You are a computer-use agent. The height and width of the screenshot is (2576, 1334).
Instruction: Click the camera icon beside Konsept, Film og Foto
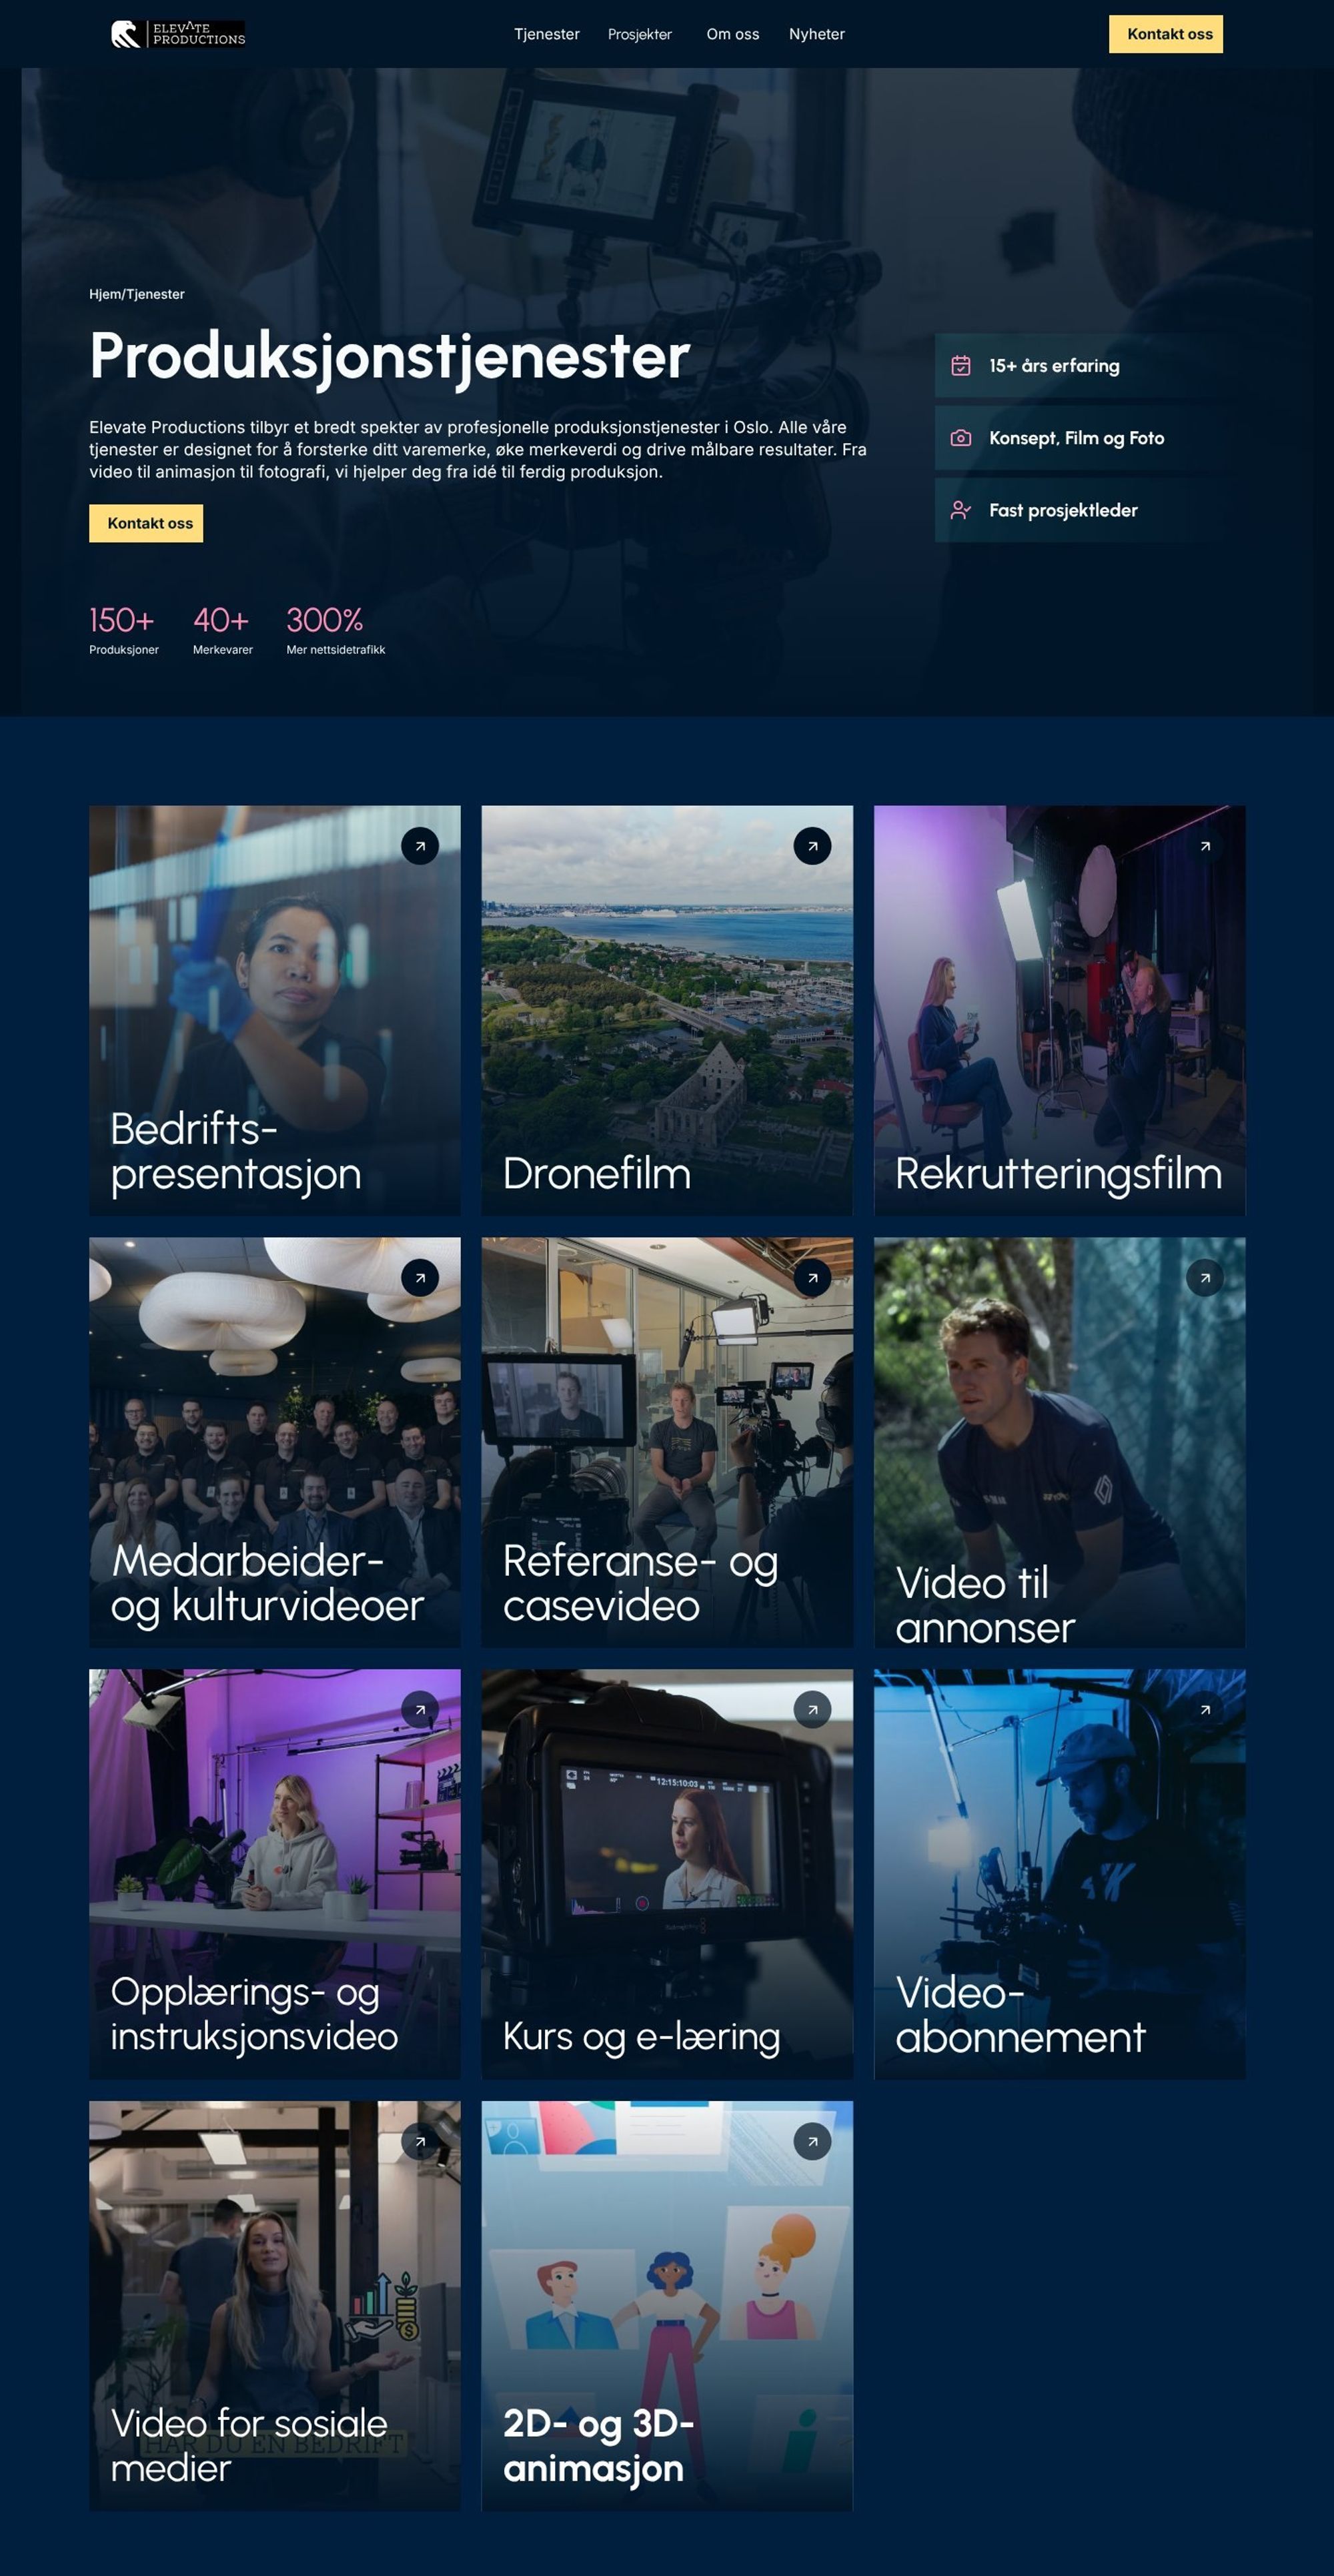coord(961,438)
